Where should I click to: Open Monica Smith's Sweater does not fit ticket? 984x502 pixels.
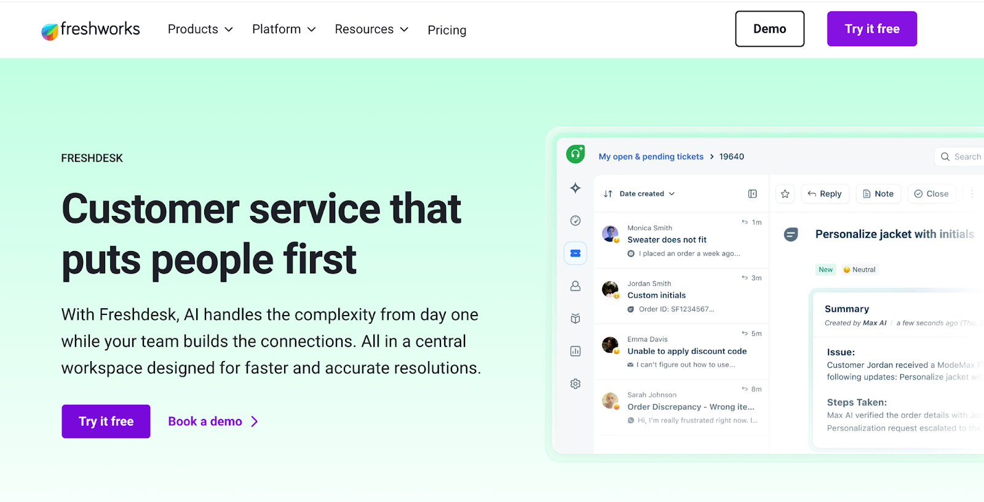click(681, 240)
